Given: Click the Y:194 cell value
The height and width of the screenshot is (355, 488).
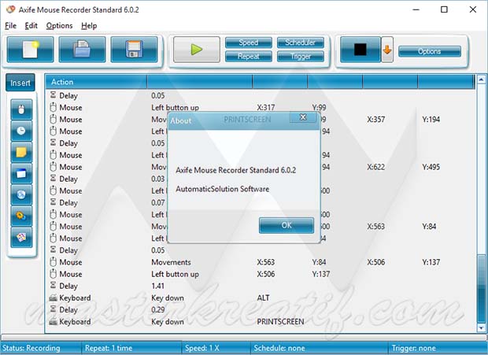Looking at the screenshot, I should point(431,120).
